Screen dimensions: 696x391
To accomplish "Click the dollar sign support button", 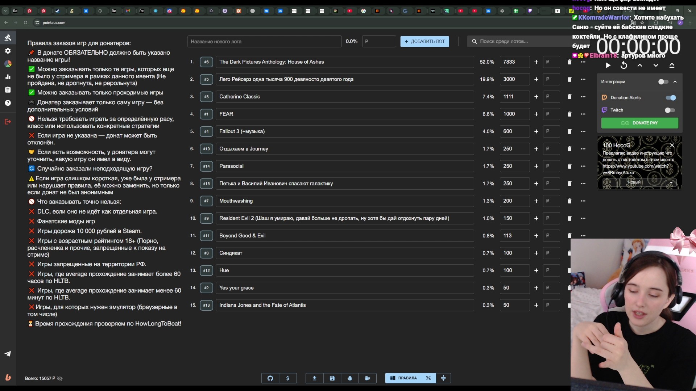I will coord(288,378).
